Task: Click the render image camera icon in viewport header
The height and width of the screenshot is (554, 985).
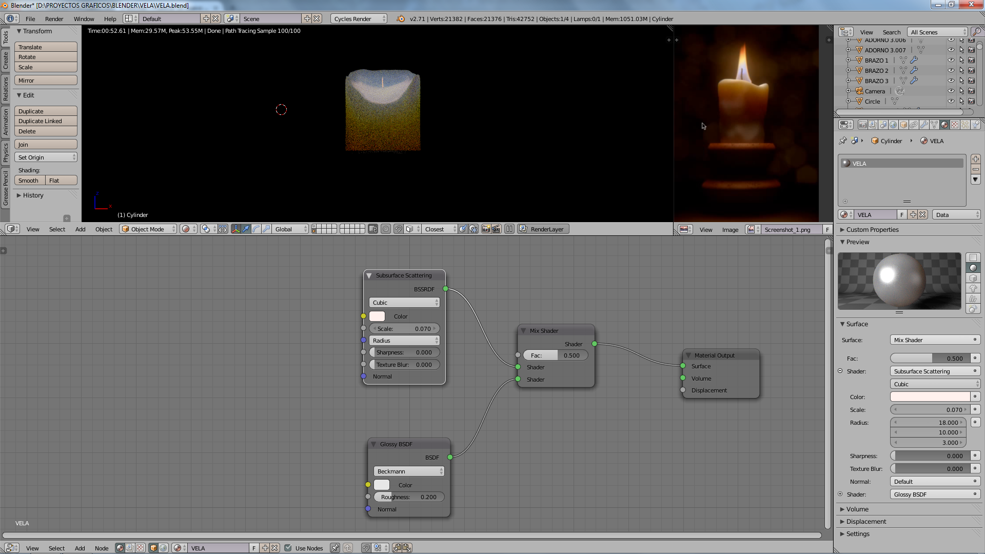Action: tap(486, 229)
